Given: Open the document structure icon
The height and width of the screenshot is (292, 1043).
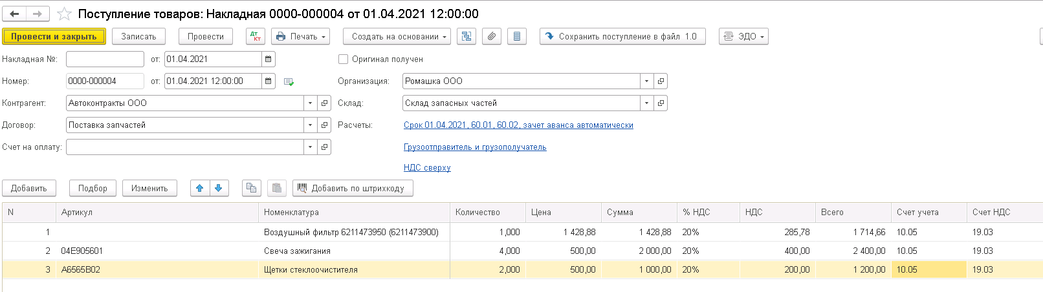Looking at the screenshot, I should (x=466, y=37).
